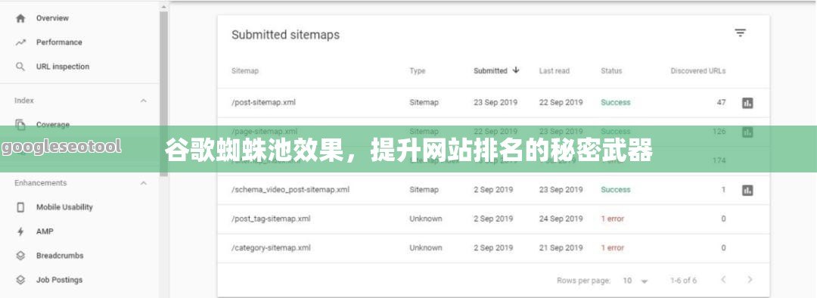Go to the previous page of sitemaps
Viewport: 817px width, 298px height.
pyautogui.click(x=723, y=280)
